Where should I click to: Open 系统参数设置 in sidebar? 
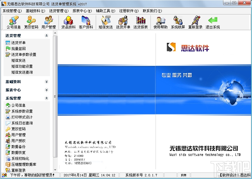[19, 111]
